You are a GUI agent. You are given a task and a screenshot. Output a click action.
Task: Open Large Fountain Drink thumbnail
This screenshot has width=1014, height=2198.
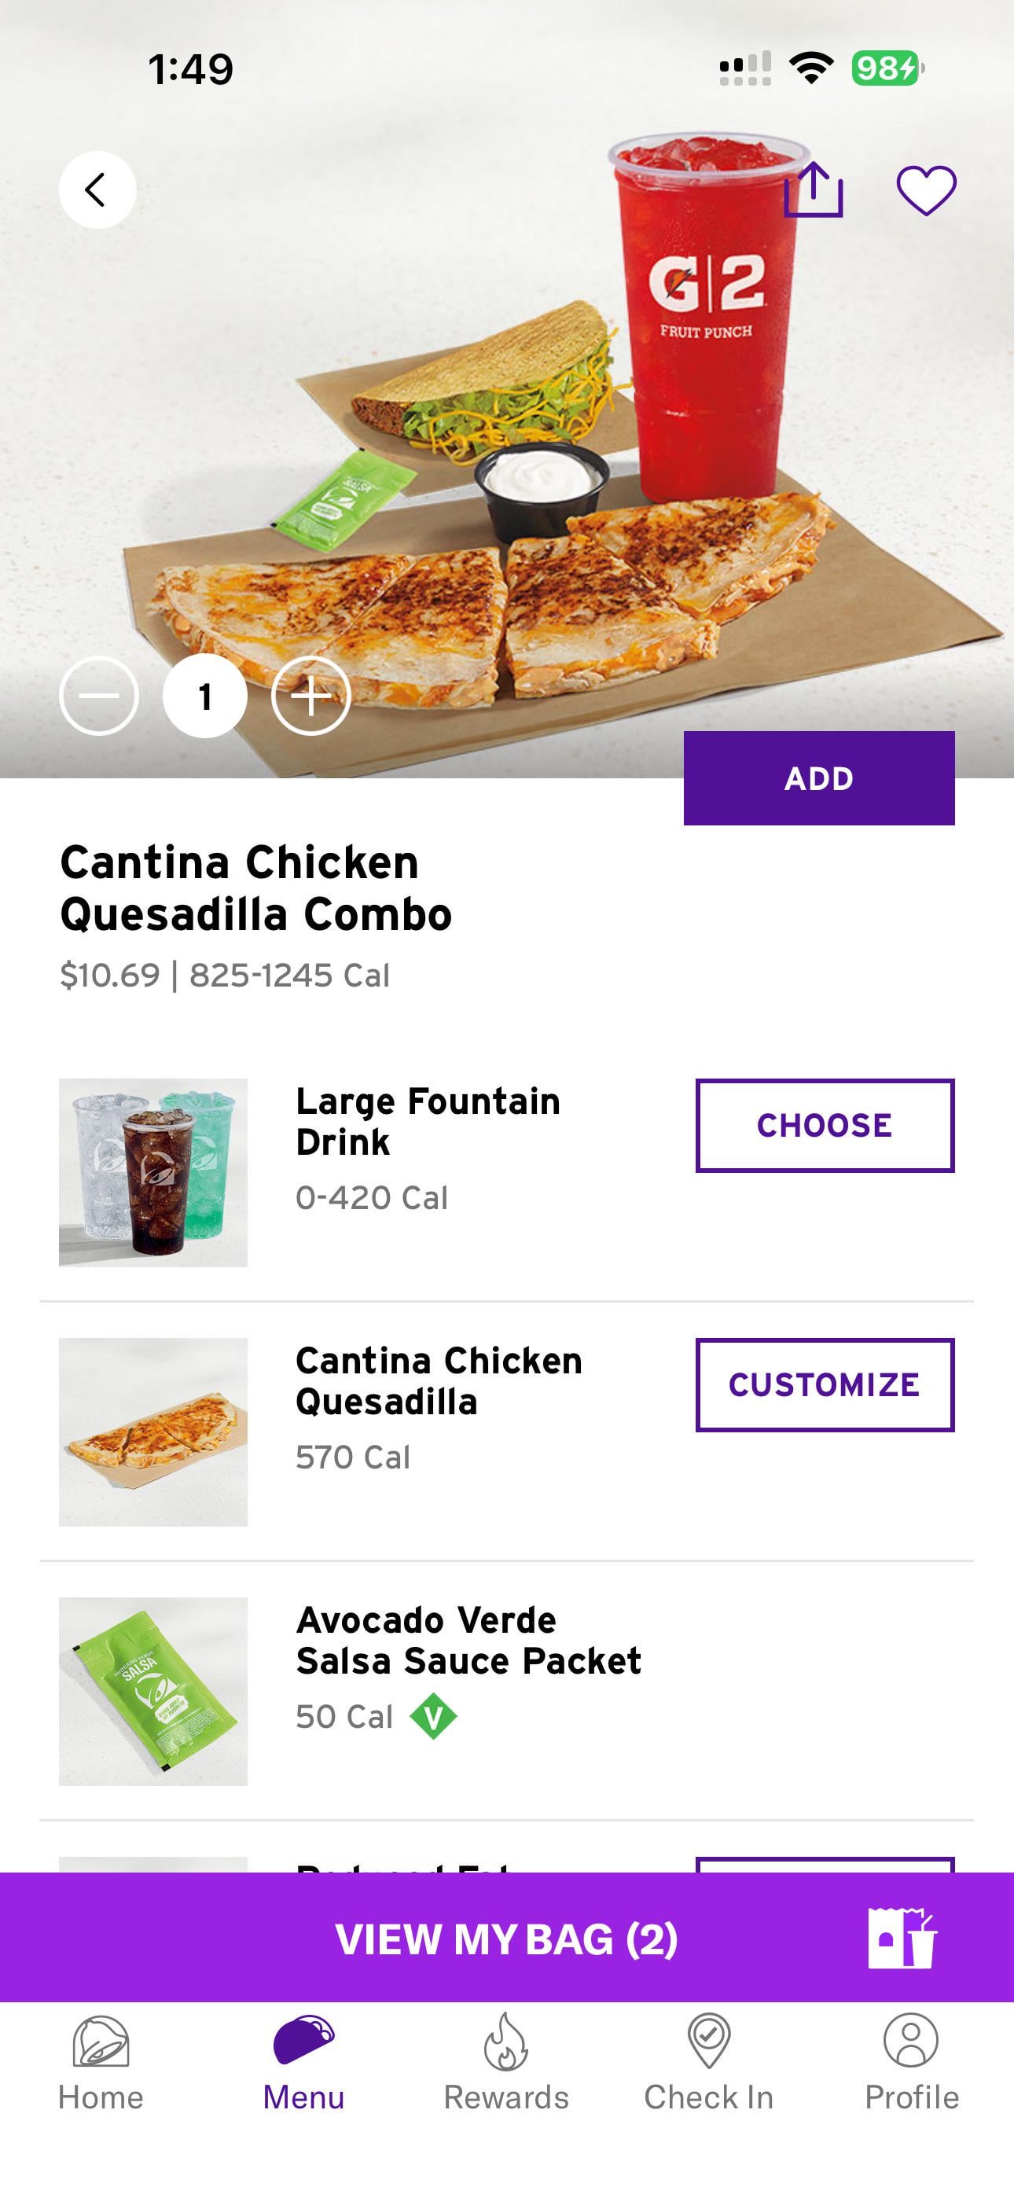pyautogui.click(x=153, y=1172)
